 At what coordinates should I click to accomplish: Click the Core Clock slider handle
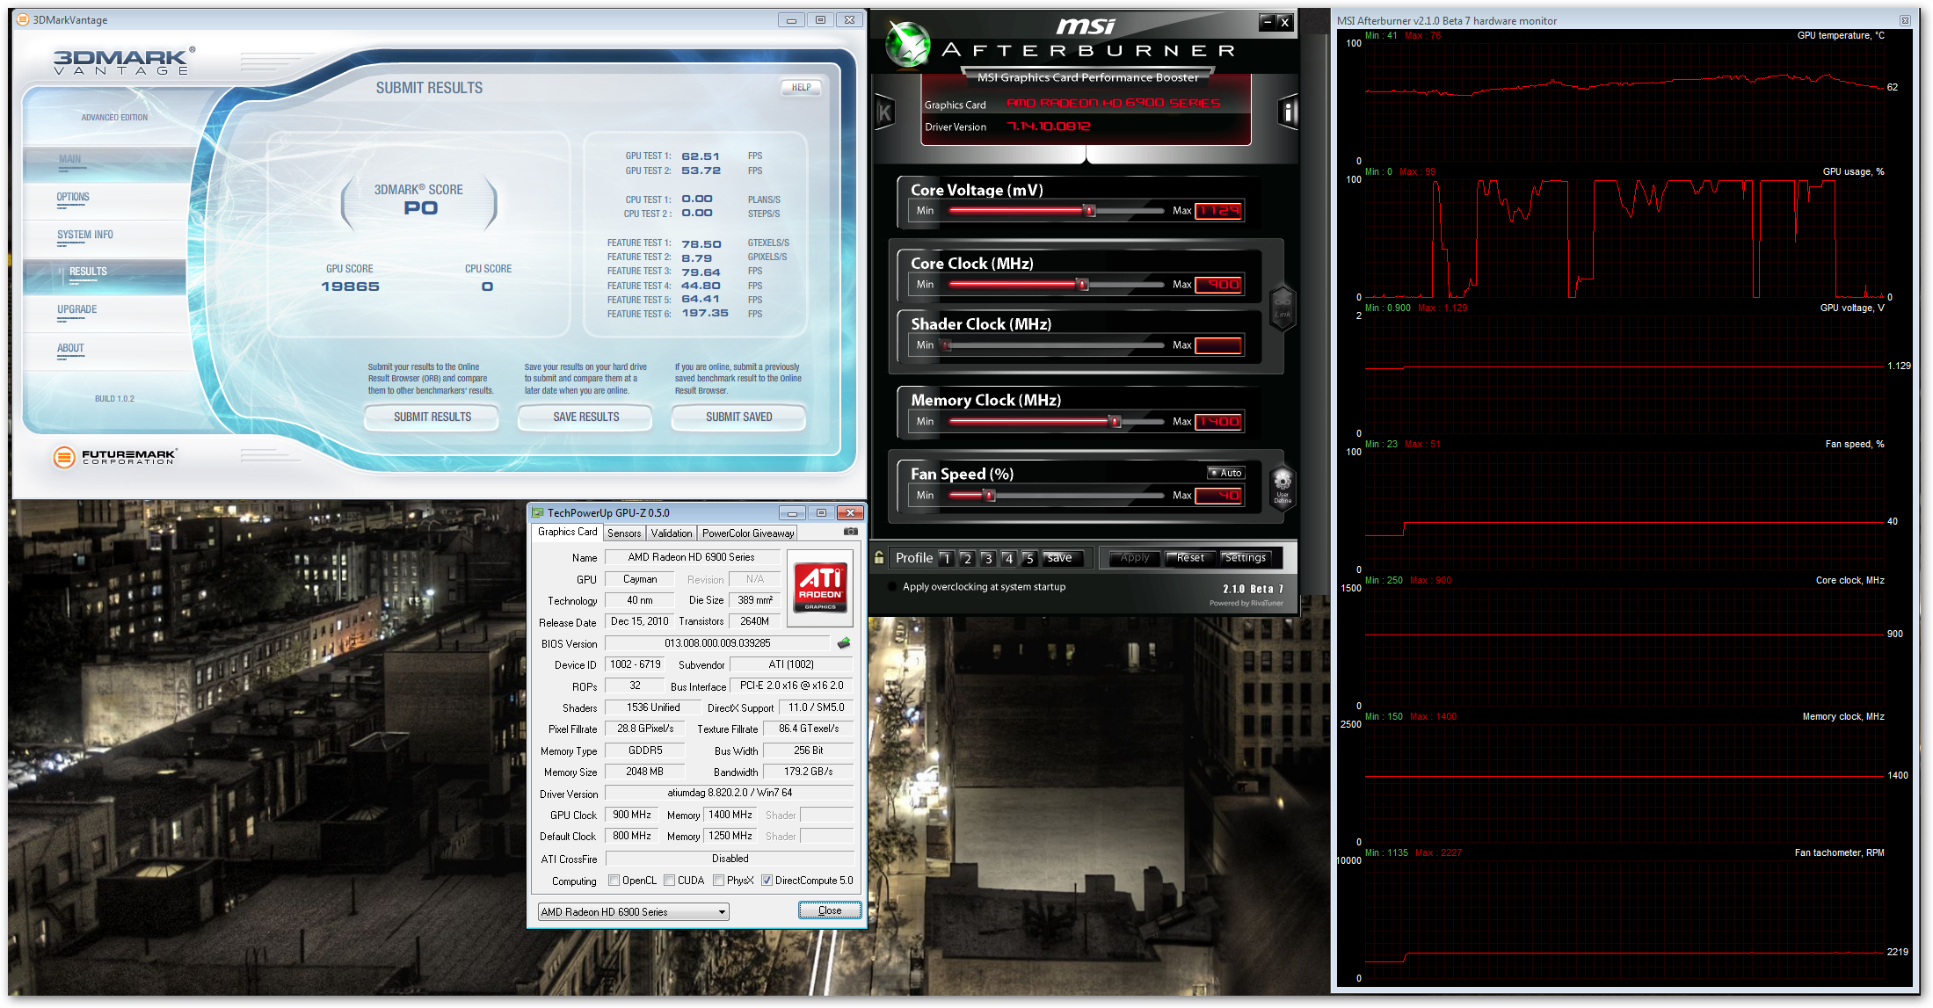pyautogui.click(x=1083, y=285)
